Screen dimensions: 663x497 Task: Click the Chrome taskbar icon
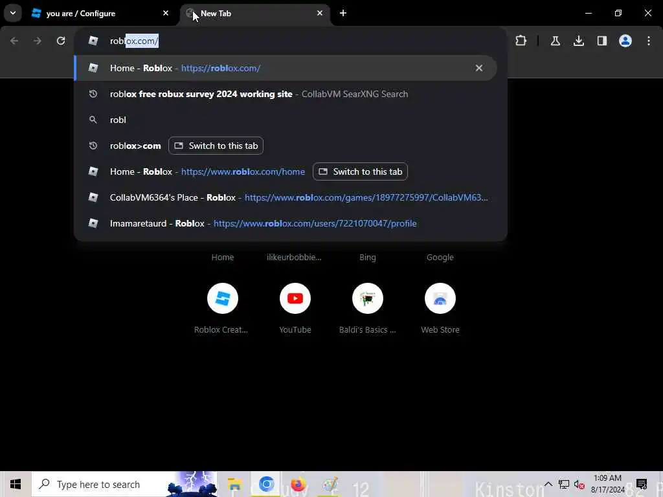[x=266, y=484]
